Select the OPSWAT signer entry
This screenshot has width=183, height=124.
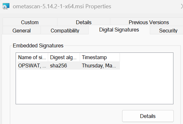pos(32,65)
